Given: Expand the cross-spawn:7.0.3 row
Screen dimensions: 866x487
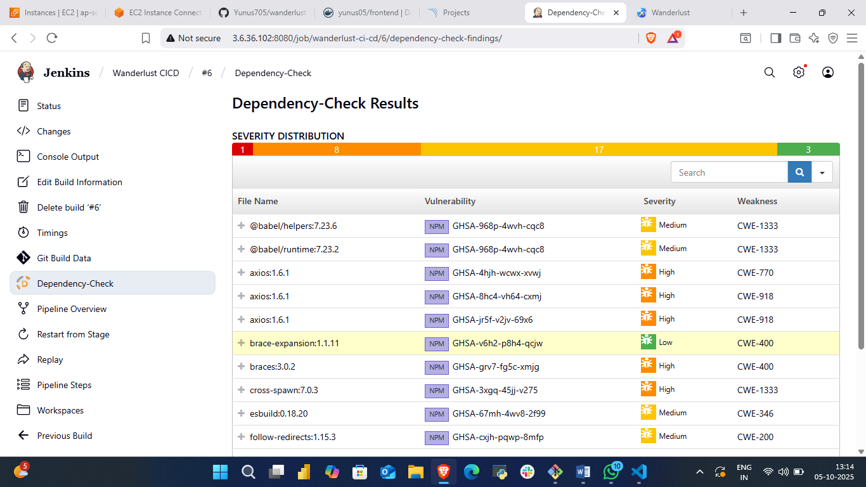Looking at the screenshot, I should [241, 390].
